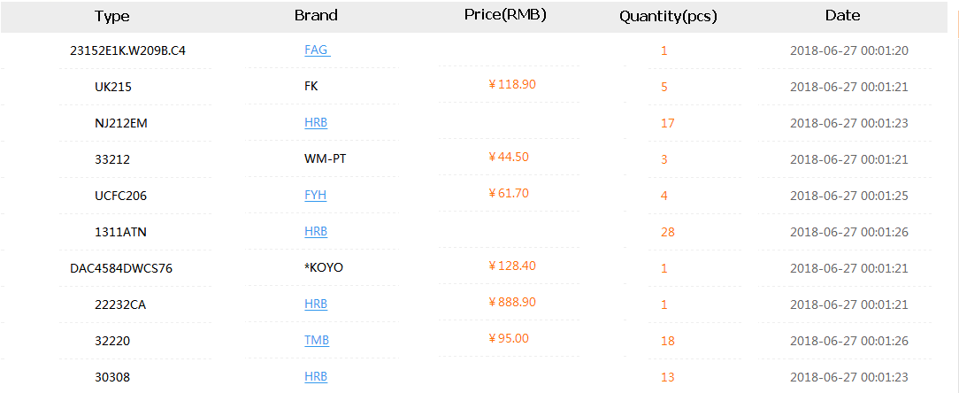
Task: Click the HRB link for type 30308
Action: (x=316, y=377)
